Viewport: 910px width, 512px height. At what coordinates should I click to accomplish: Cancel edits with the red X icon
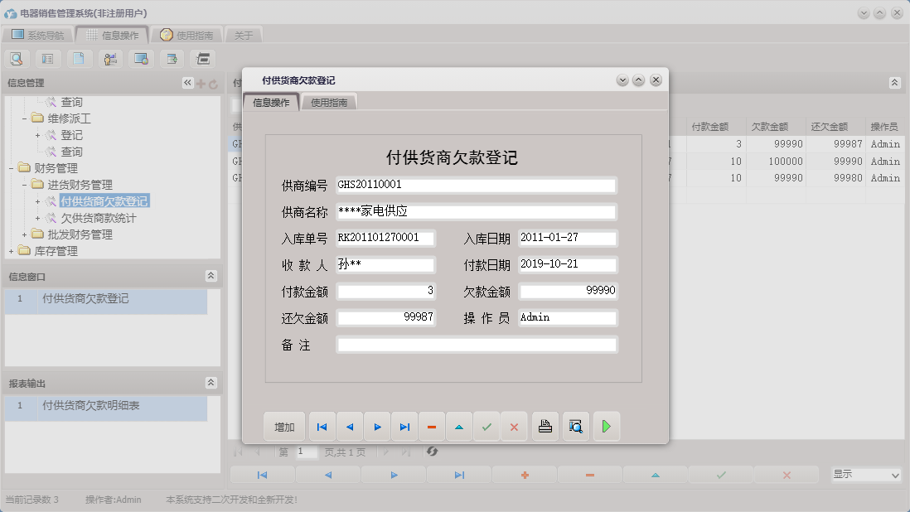[514, 426]
